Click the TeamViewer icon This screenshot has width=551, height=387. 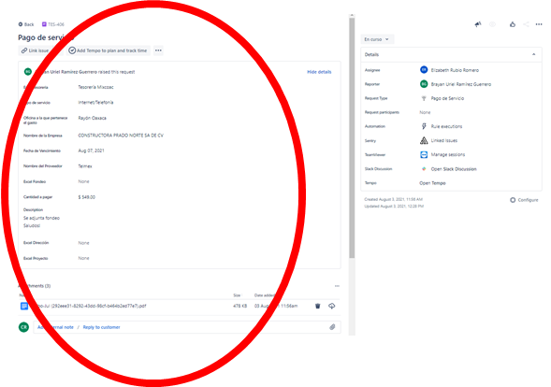424,154
